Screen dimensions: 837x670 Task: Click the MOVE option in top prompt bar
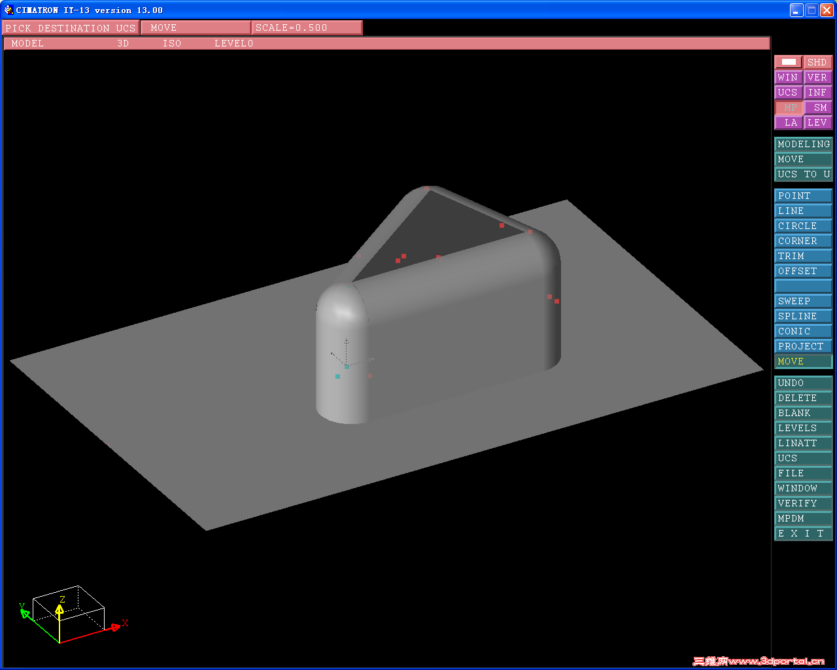pos(196,27)
